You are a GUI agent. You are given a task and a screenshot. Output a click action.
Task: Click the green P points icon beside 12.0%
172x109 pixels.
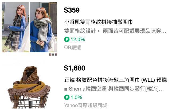pos(67,40)
